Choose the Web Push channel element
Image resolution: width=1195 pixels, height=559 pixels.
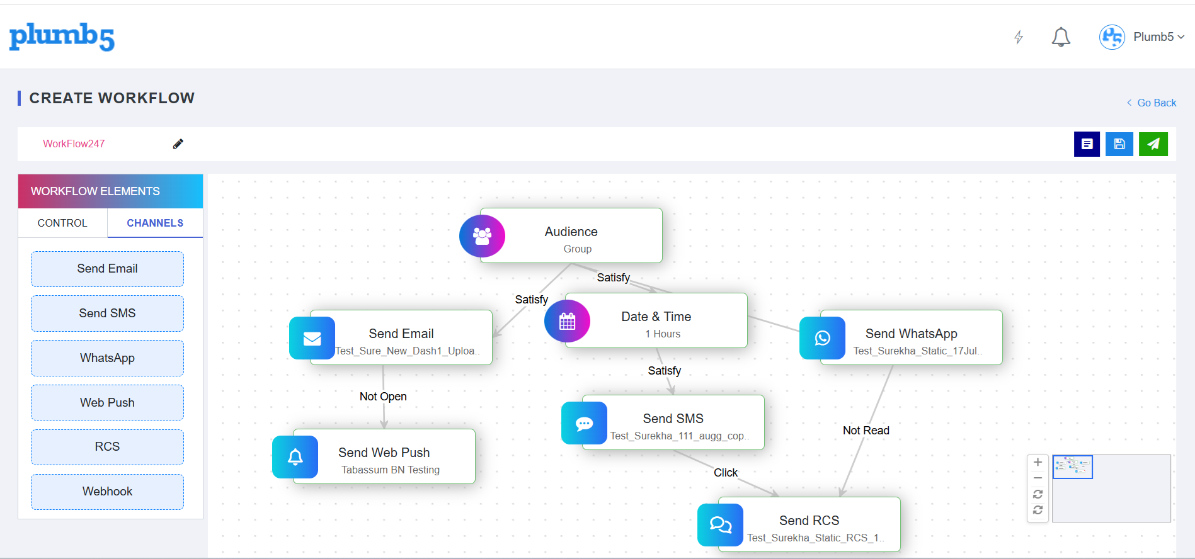[107, 403]
